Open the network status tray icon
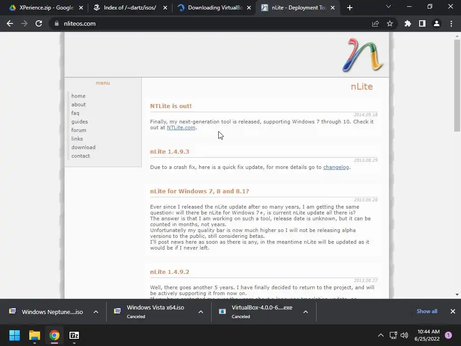The height and width of the screenshot is (346, 461). click(393, 335)
